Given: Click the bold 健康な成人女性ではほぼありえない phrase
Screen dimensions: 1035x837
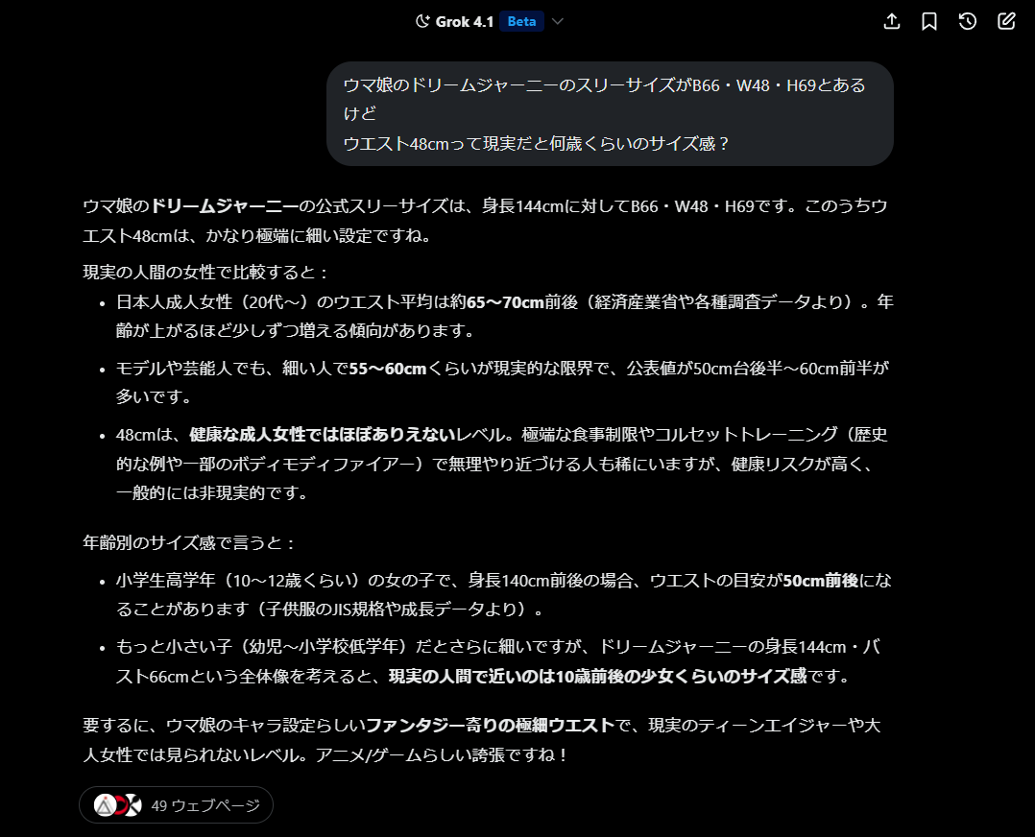Looking at the screenshot, I should coord(323,435).
